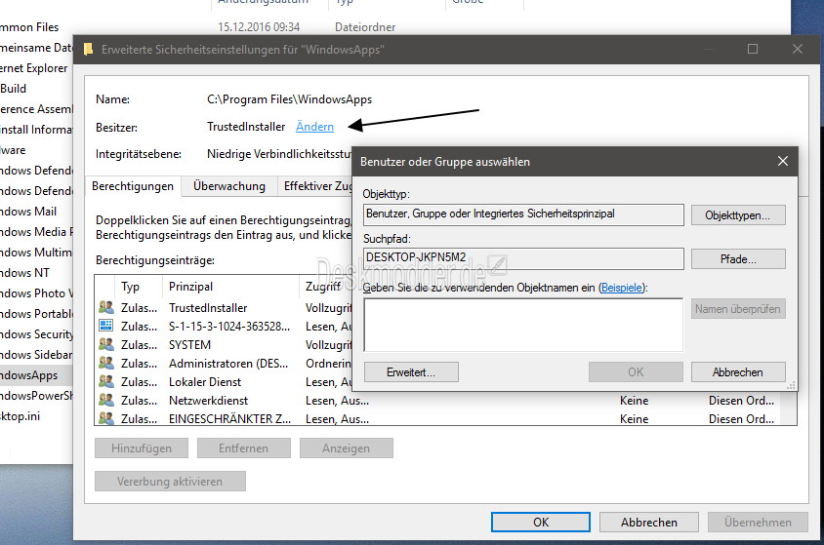Click the Anzeigen button
824x545 pixels.
[x=347, y=448]
